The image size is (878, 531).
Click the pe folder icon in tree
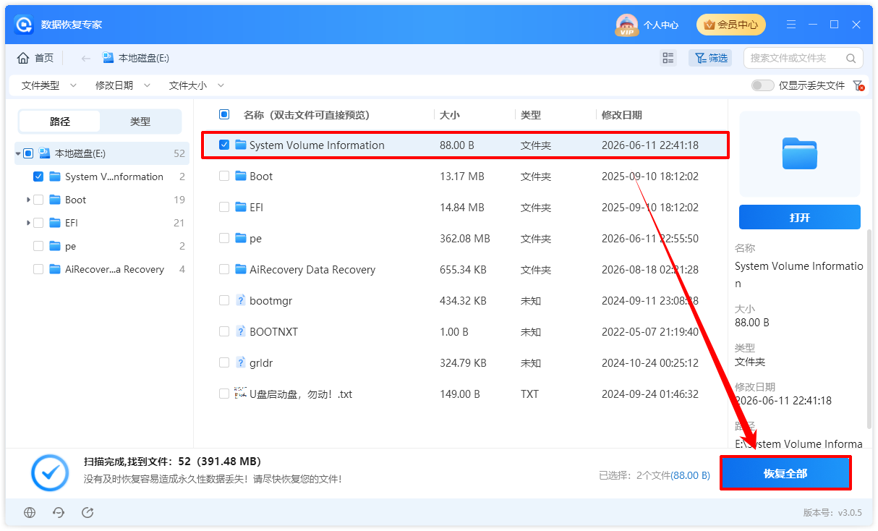tap(54, 246)
